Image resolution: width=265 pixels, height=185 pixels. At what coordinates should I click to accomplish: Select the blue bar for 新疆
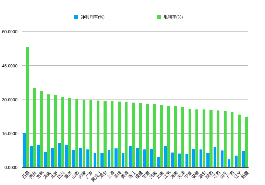click(x=243, y=159)
